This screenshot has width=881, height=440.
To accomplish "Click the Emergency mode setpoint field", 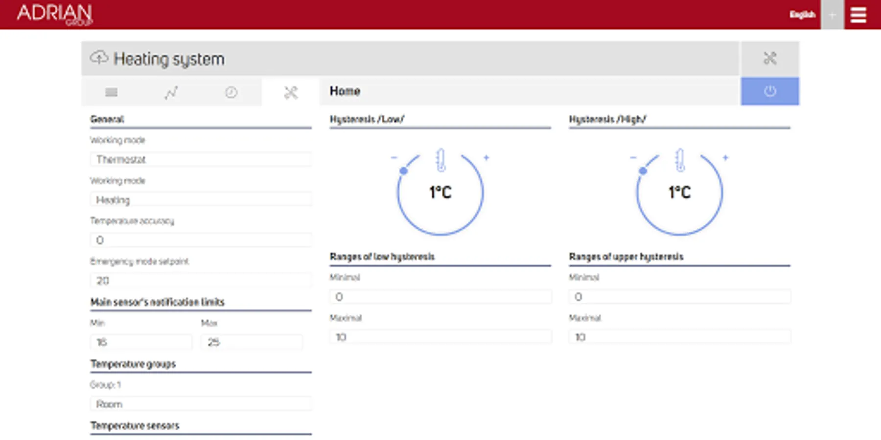I will point(201,281).
